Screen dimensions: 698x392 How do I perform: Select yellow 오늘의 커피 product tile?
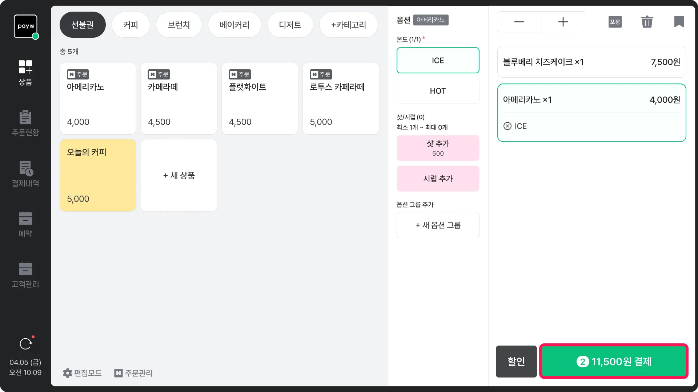tap(98, 175)
